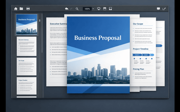The image size is (180, 112).
Task: Select the Our Scope page thumbnail
Action: [27, 67]
